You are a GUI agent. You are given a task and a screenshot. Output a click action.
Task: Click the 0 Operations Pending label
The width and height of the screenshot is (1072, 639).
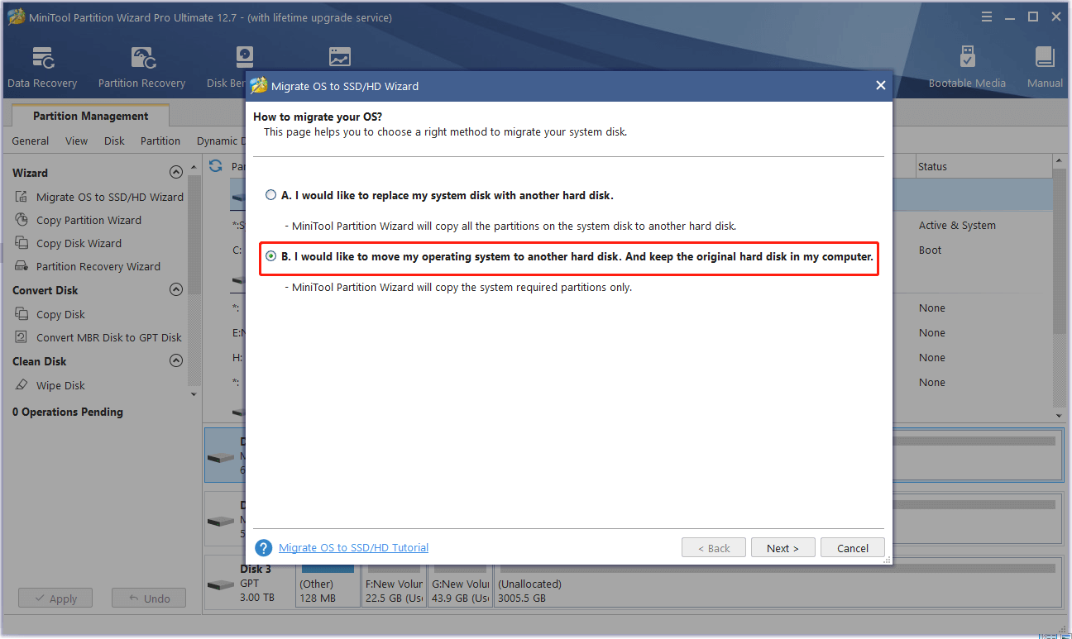point(68,412)
